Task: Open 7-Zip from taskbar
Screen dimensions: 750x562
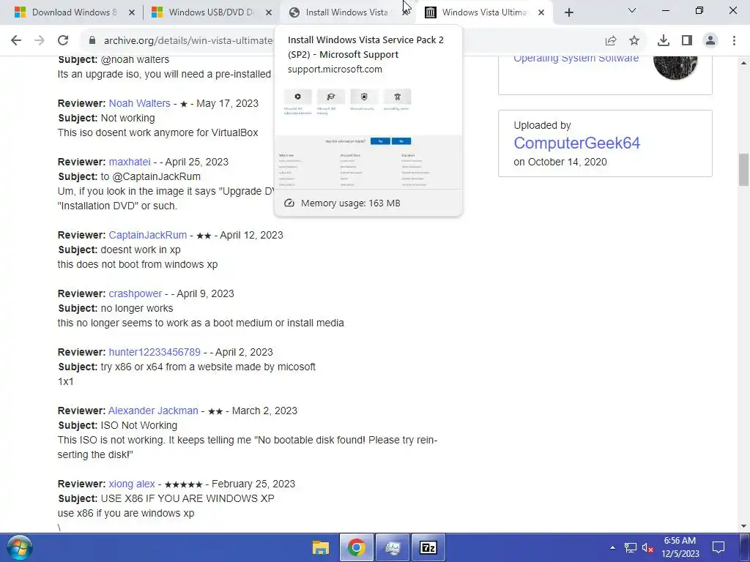Action: [x=428, y=547]
